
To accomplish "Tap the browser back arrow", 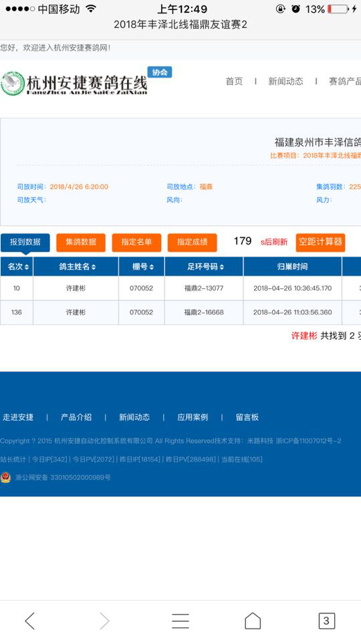I will (x=29, y=621).
